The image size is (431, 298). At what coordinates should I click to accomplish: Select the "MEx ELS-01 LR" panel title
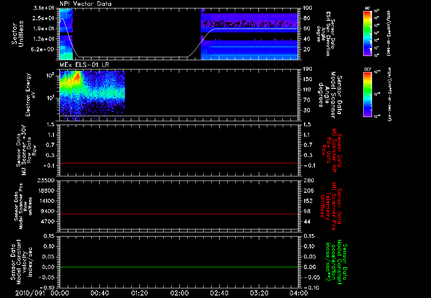[x=84, y=65]
